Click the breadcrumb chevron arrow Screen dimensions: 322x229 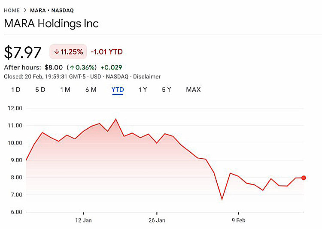pos(25,10)
